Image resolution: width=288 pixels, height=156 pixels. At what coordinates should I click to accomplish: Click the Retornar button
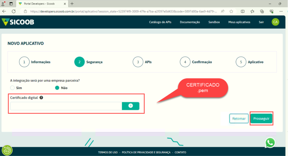click(239, 119)
